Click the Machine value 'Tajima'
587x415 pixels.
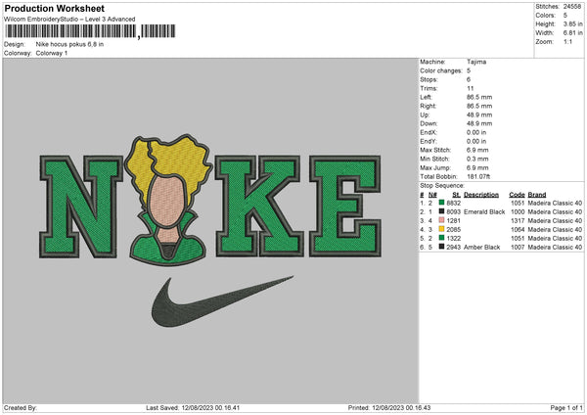click(x=476, y=62)
